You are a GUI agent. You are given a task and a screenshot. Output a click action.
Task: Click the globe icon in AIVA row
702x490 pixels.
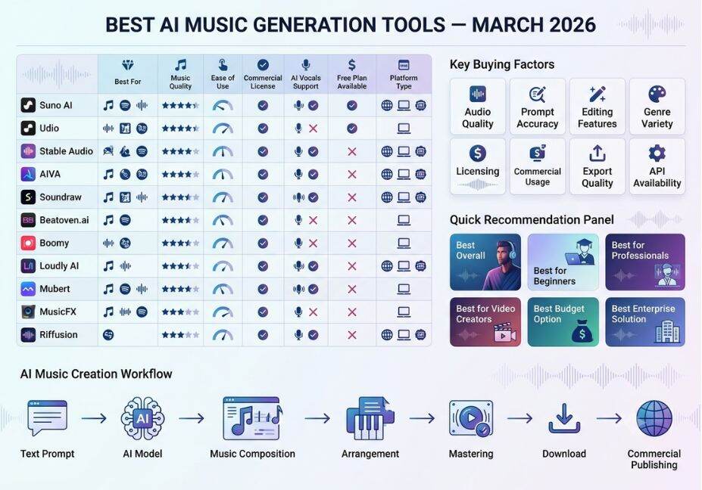[387, 174]
